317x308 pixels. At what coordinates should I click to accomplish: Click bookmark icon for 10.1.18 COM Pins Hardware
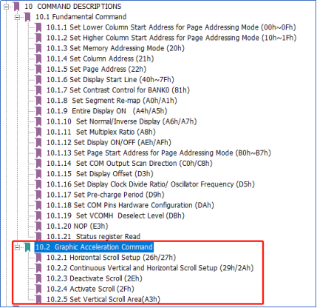pos(38,205)
